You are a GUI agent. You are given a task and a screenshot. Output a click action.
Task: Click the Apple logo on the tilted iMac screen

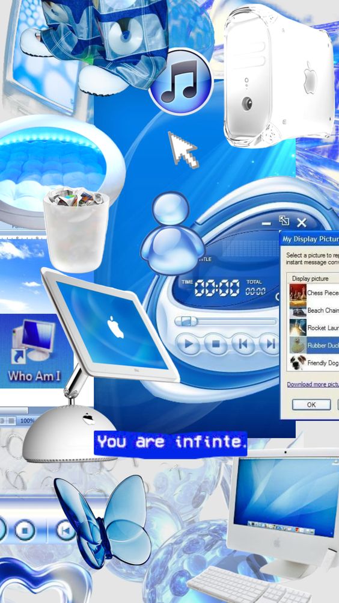pos(115,327)
